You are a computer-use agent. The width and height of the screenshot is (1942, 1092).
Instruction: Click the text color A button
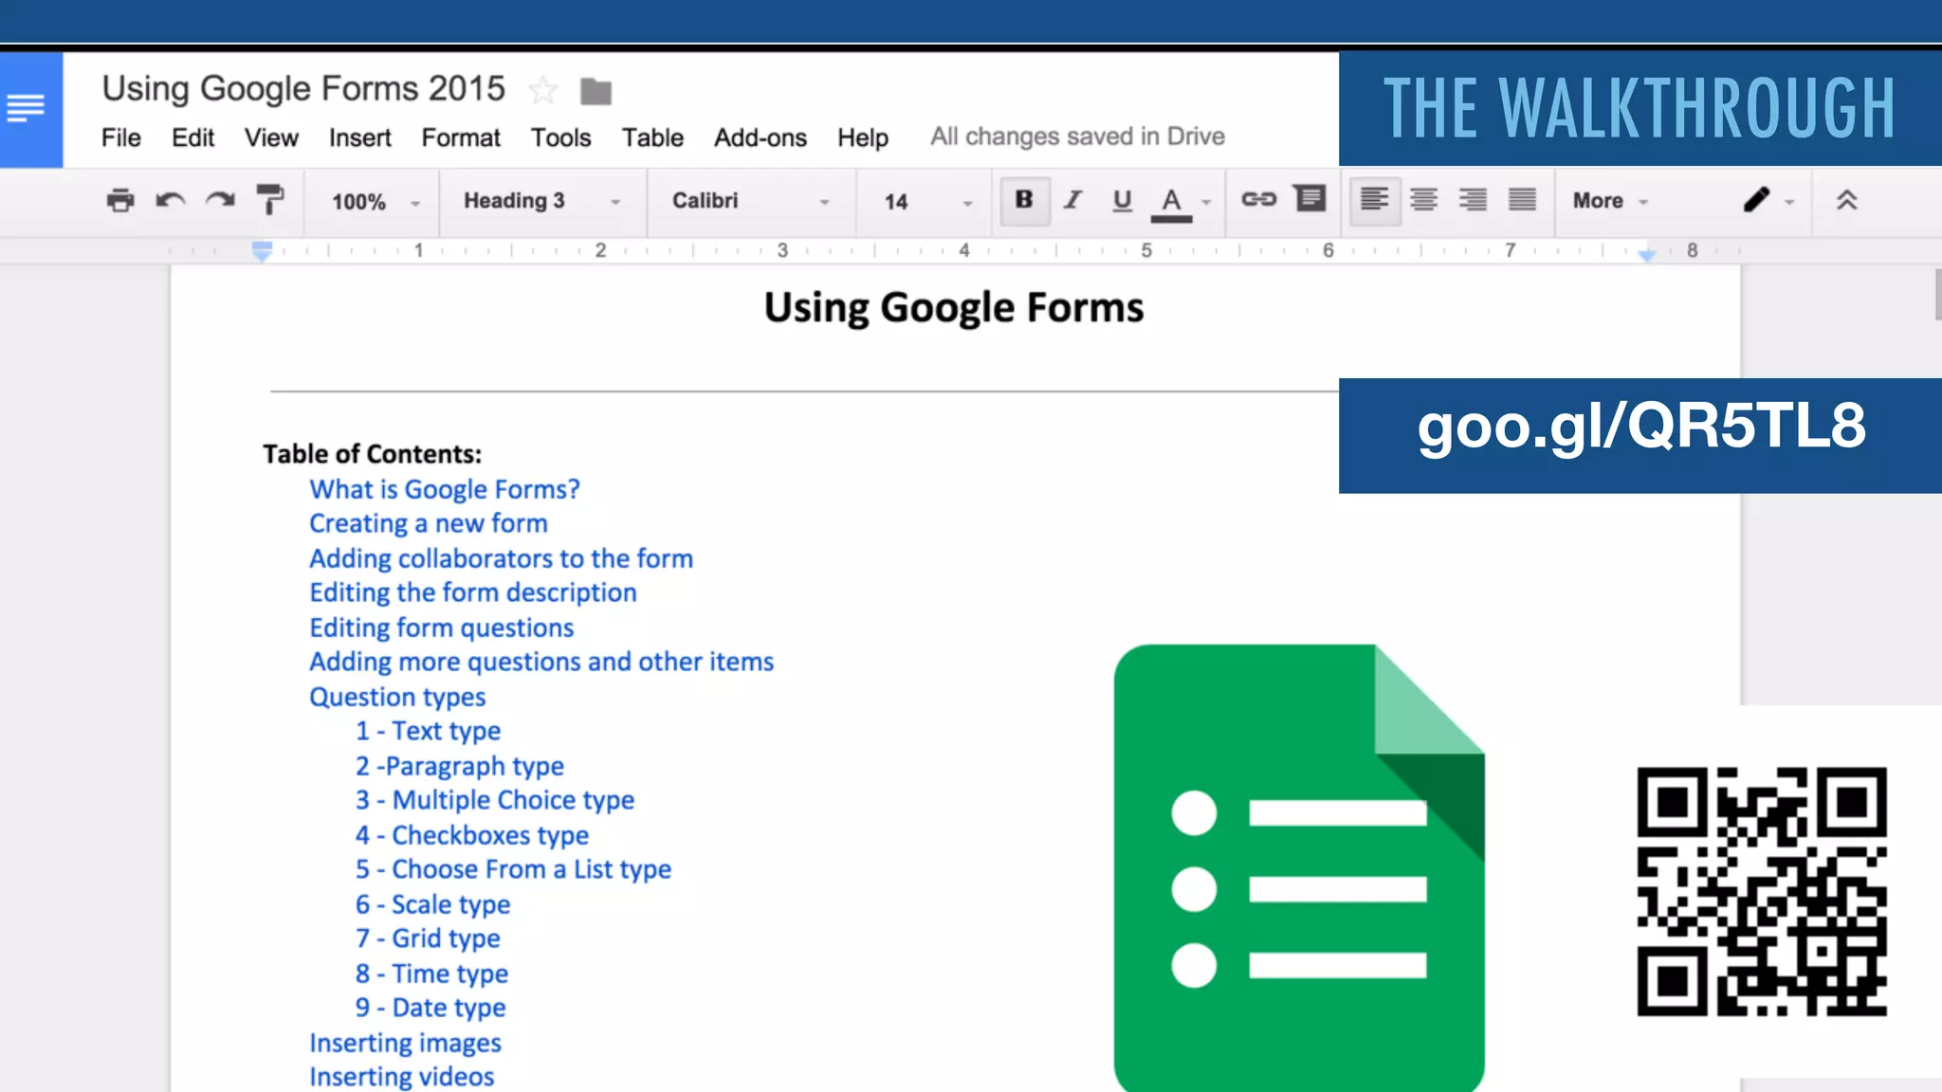1171,201
